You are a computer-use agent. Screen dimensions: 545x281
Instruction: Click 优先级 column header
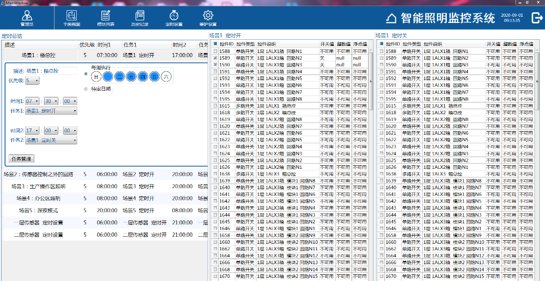coord(87,45)
